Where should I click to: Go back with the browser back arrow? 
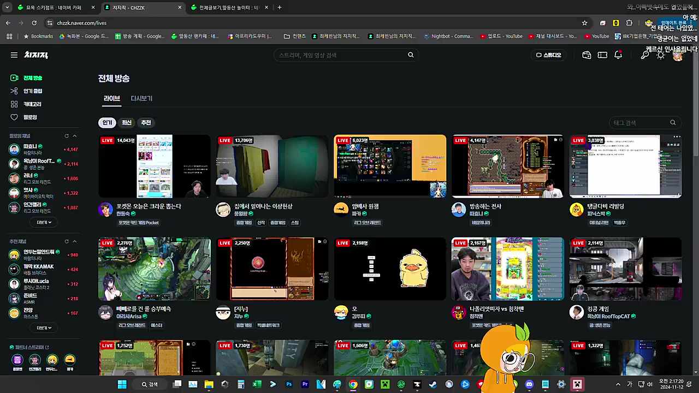pyautogui.click(x=8, y=23)
